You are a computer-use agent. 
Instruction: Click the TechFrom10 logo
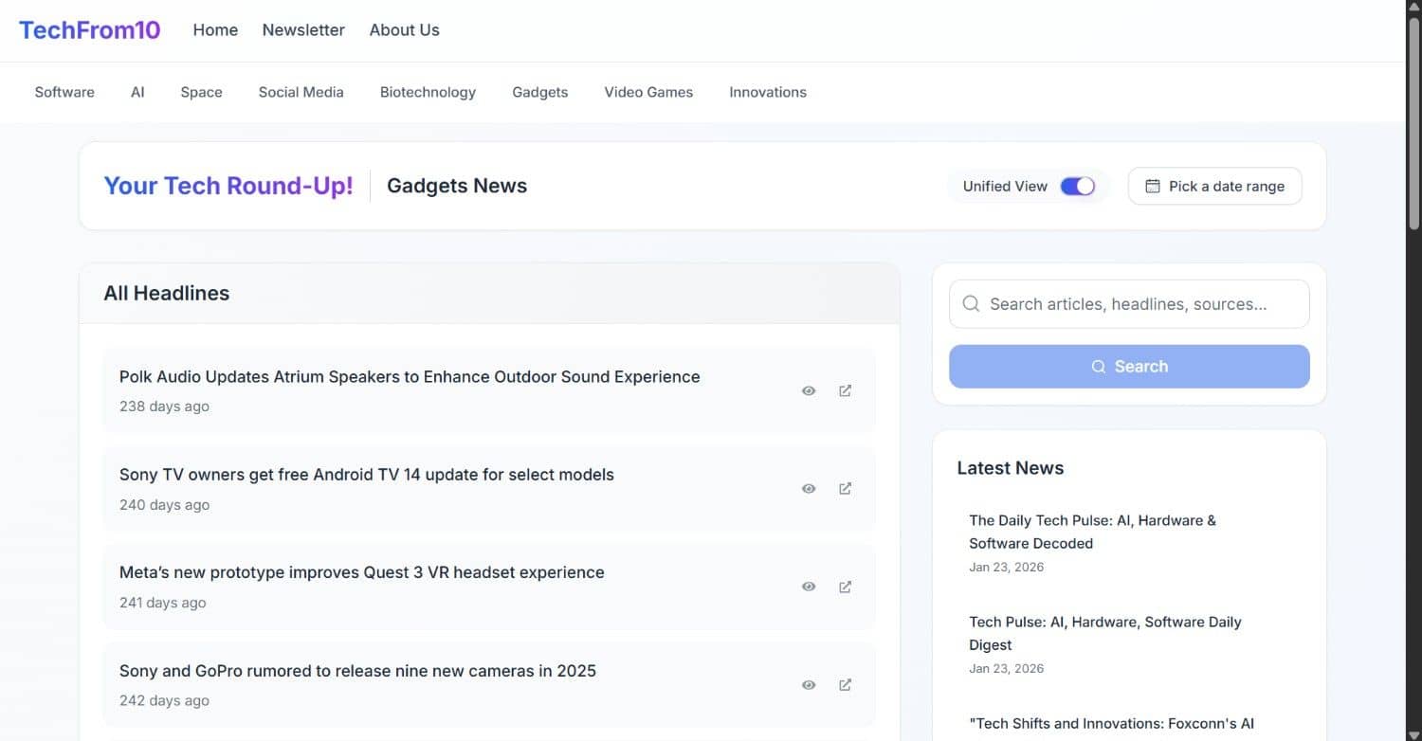pos(90,30)
